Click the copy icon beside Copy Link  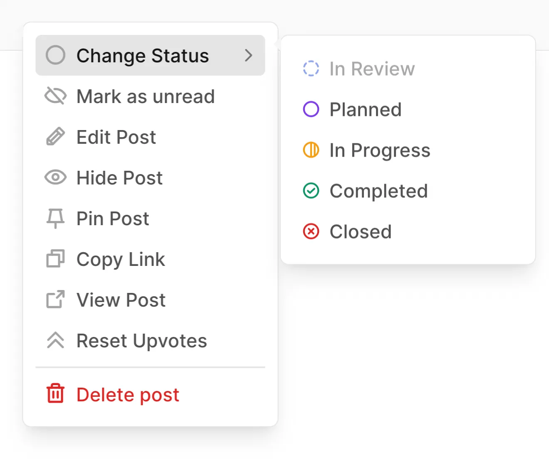tap(54, 259)
